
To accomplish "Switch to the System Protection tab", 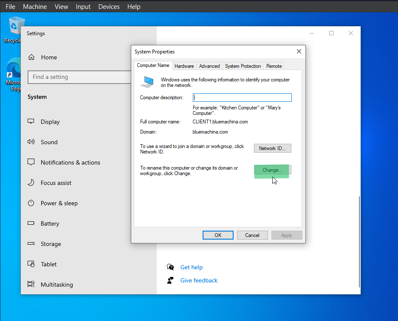I will (x=243, y=66).
